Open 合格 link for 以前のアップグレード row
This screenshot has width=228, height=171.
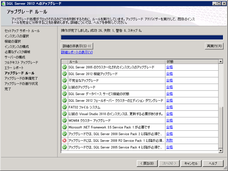pyautogui.click(x=169, y=87)
